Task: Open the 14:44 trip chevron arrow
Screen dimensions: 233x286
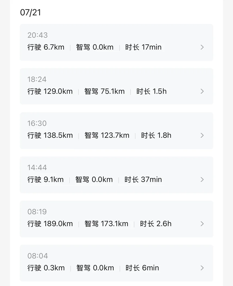Action: [x=202, y=179]
